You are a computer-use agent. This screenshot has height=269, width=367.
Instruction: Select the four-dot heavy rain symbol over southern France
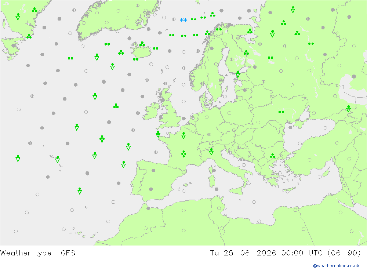click(x=183, y=154)
